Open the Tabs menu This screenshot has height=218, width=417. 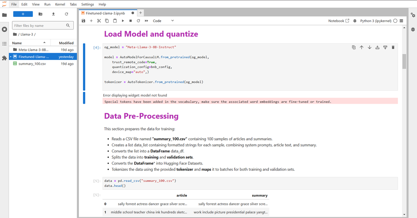point(73,4)
